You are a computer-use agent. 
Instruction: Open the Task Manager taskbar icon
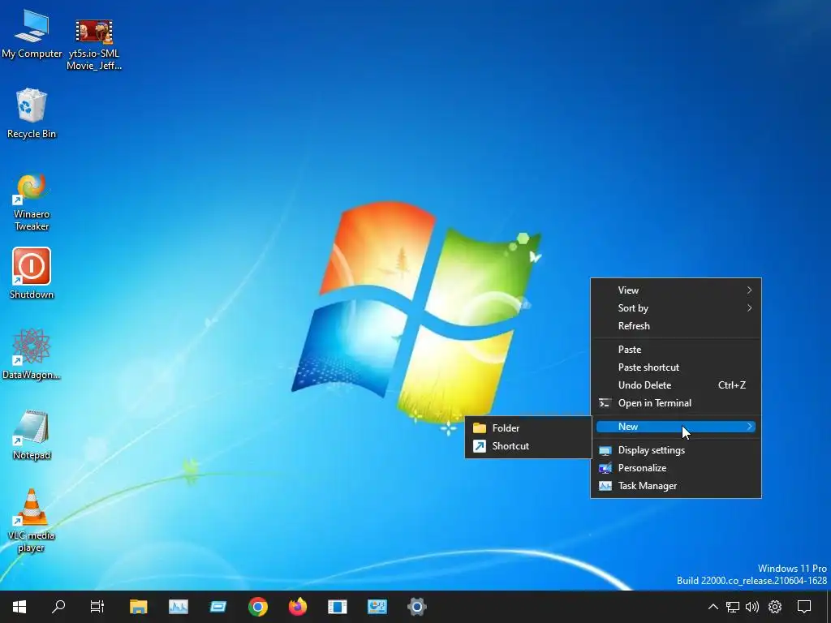(178, 607)
